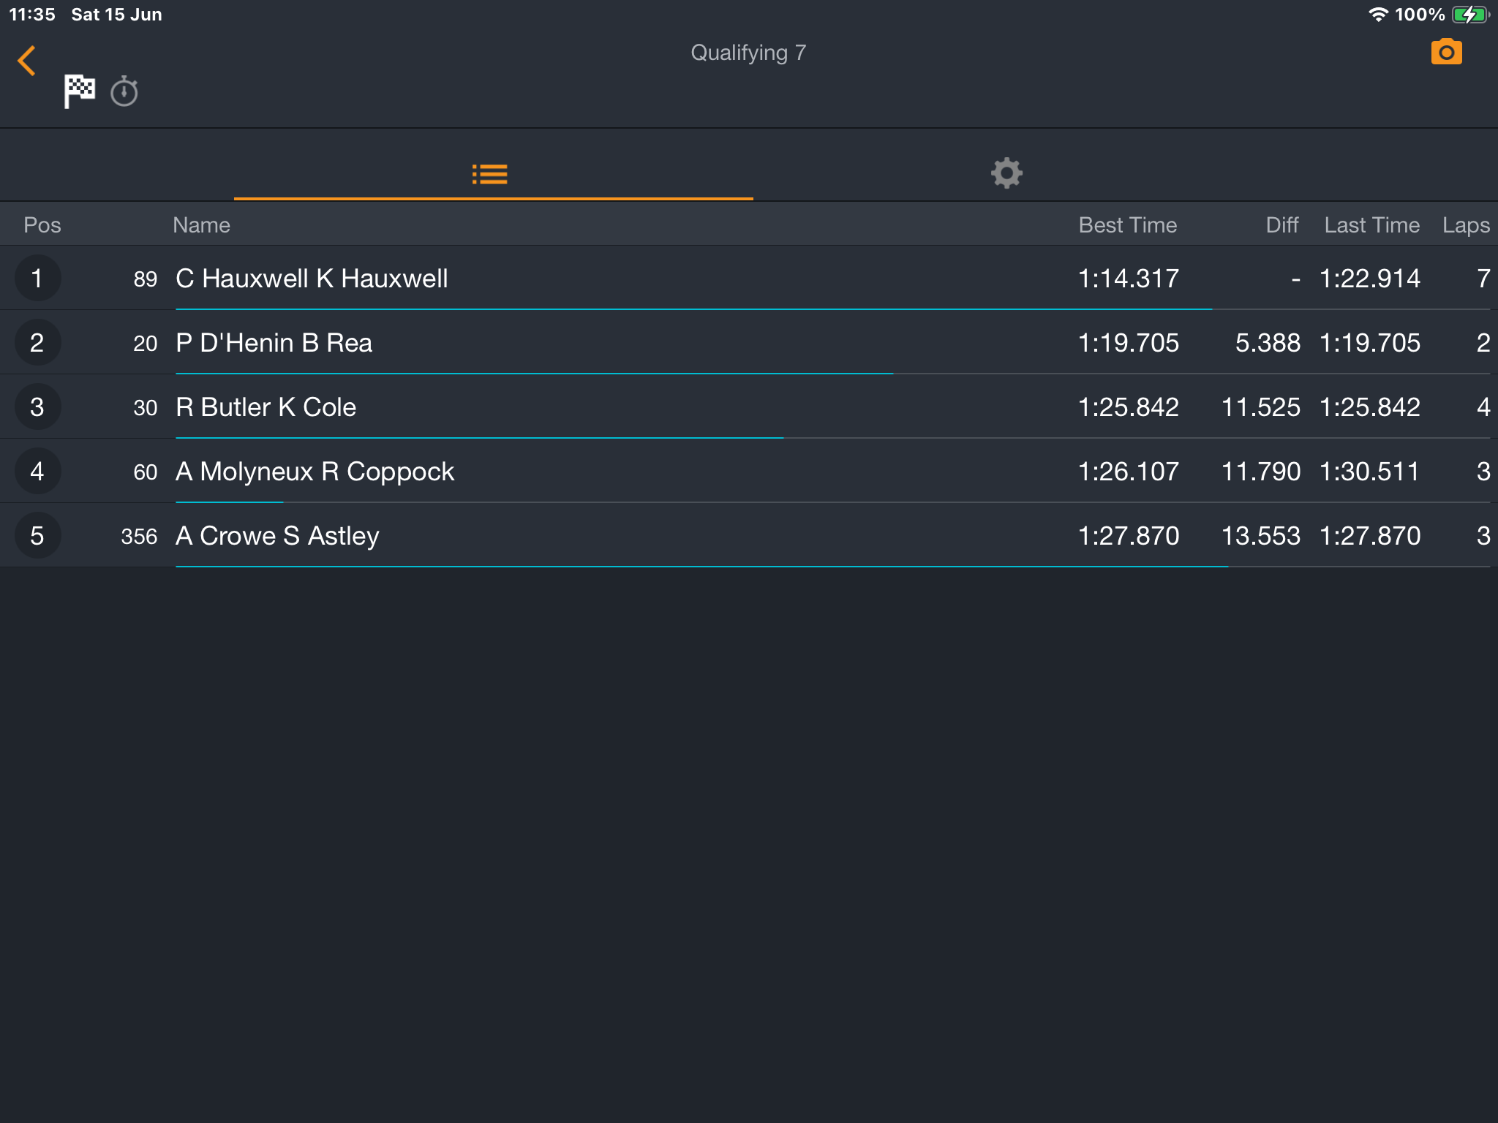Click the Sat 15 Jun date
1498x1123 pixels.
(x=116, y=15)
